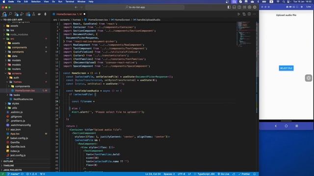
Task: Open the Docker whale icon view
Action: (x=39, y=14)
